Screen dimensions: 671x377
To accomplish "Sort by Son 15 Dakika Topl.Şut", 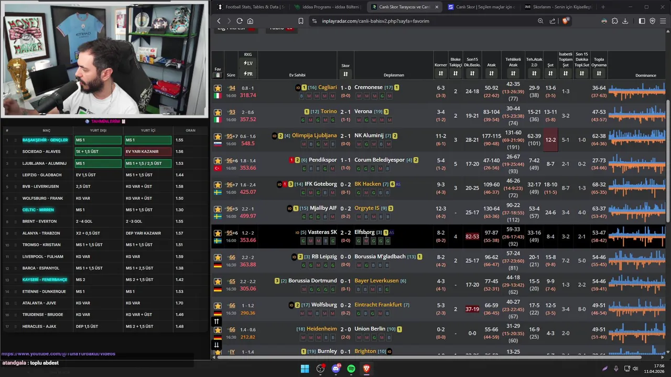I will (x=582, y=73).
